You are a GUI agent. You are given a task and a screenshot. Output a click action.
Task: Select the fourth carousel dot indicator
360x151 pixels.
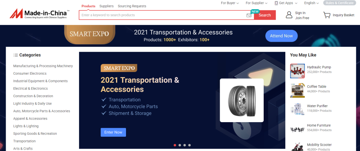click(x=189, y=145)
